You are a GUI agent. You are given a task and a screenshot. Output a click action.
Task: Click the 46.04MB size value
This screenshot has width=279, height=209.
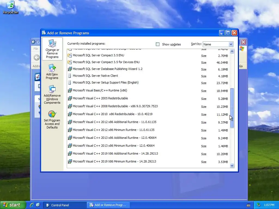(222, 63)
